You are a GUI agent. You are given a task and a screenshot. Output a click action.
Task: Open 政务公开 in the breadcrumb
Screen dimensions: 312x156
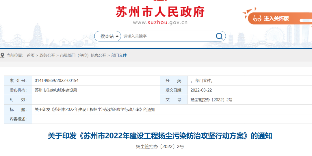[47, 55]
